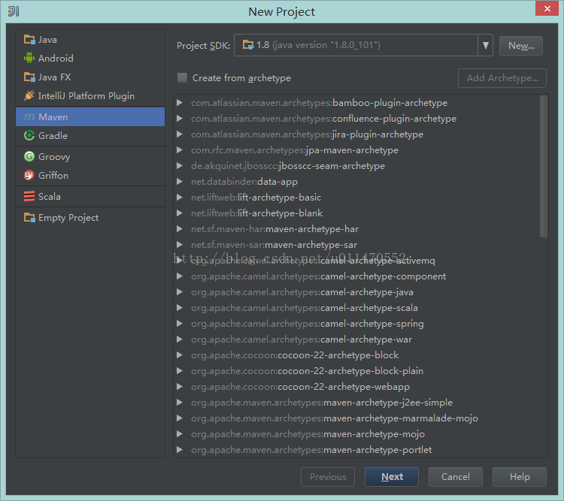Click the Next button

pyautogui.click(x=392, y=476)
